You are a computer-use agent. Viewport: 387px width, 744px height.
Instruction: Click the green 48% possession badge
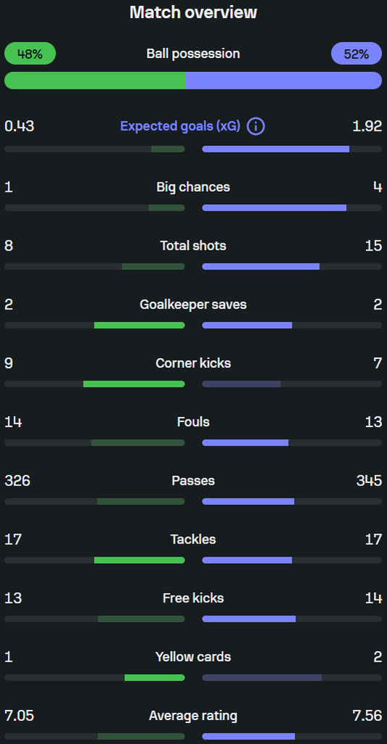[x=30, y=54]
